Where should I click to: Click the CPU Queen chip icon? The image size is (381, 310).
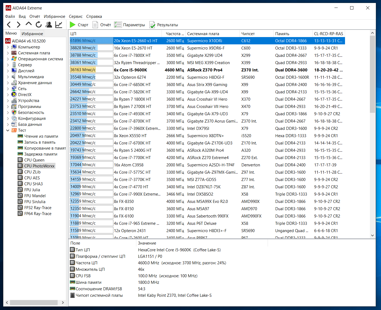[x=20, y=160]
